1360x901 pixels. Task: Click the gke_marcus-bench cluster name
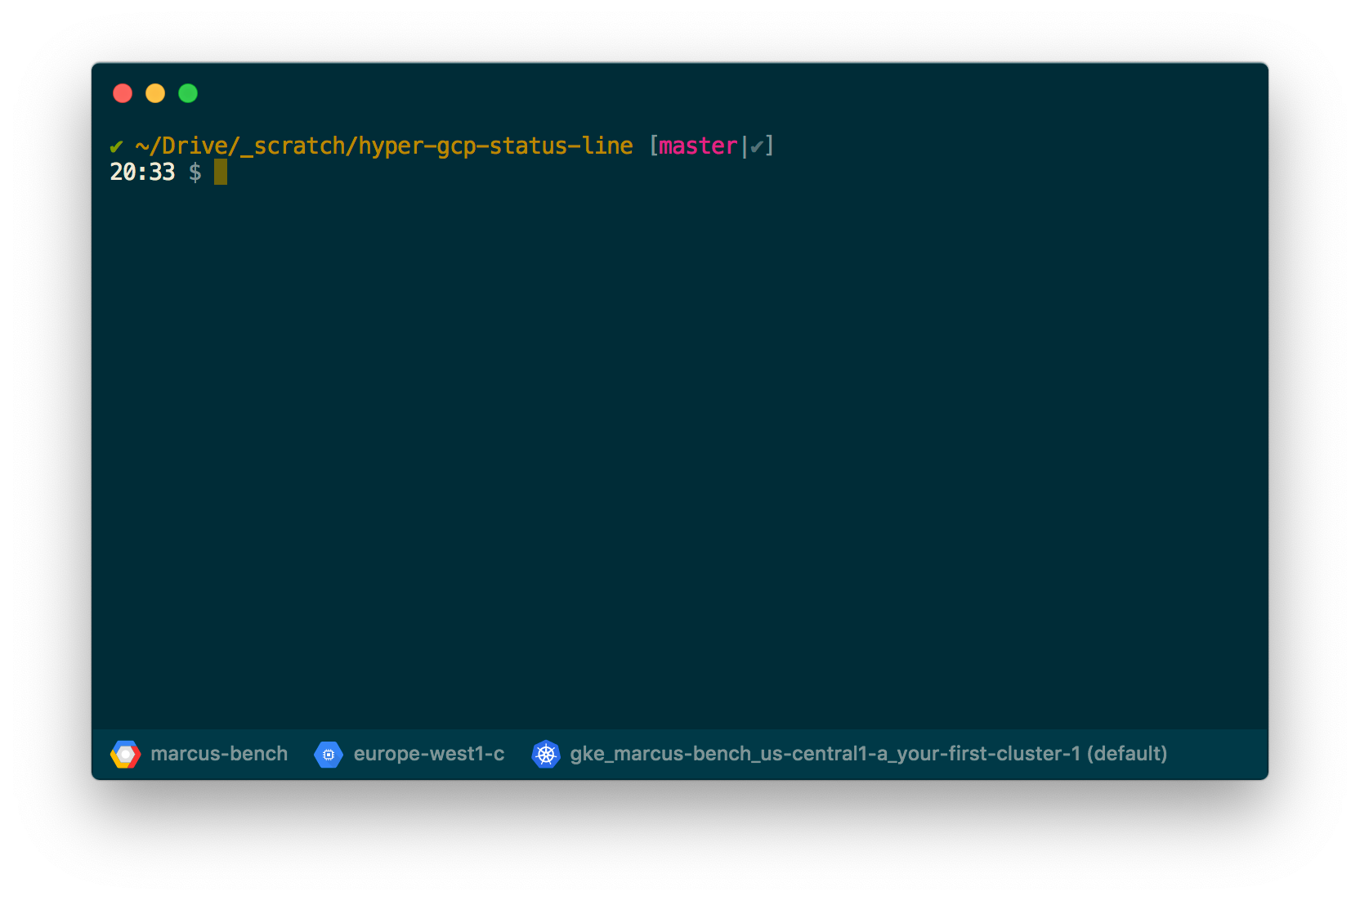click(825, 754)
